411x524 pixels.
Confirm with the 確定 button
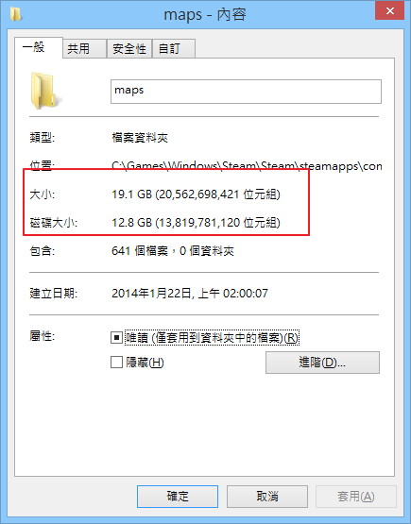coord(178,497)
